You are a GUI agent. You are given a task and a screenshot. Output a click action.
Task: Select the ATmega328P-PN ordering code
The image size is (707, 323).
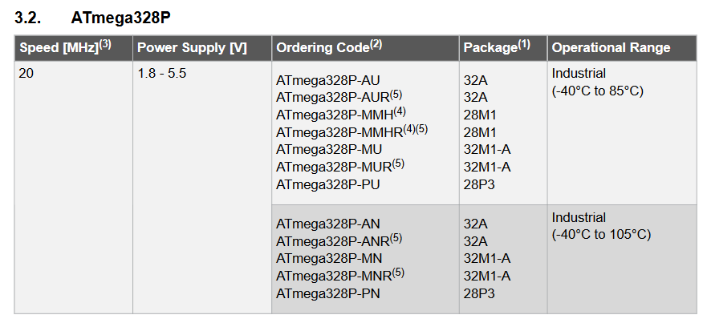tap(327, 293)
